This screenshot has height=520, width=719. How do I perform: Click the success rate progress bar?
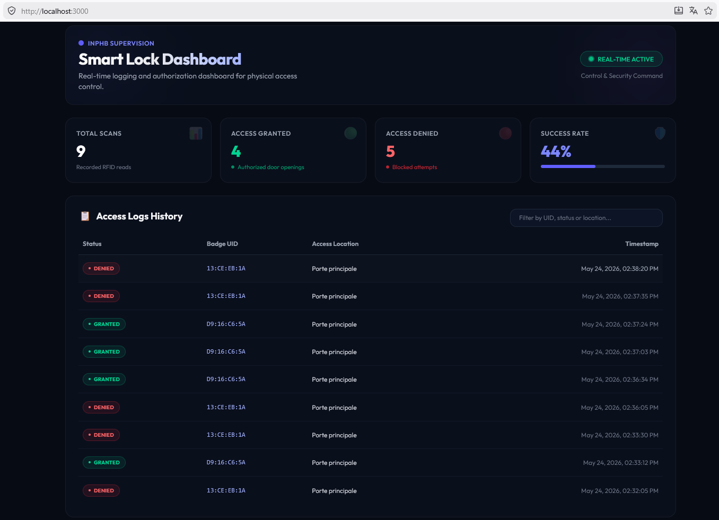point(603,166)
